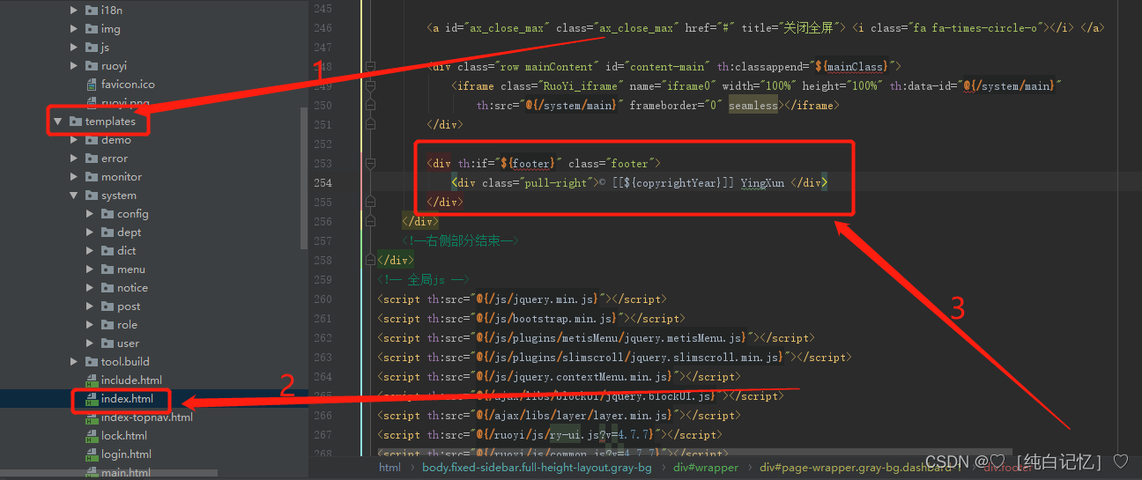Select the notice folder label
The width and height of the screenshot is (1142, 480).
click(132, 288)
